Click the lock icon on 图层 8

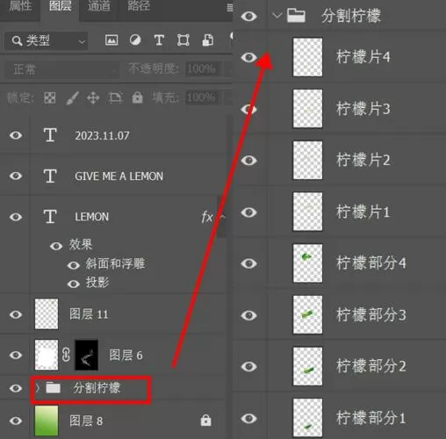(205, 421)
